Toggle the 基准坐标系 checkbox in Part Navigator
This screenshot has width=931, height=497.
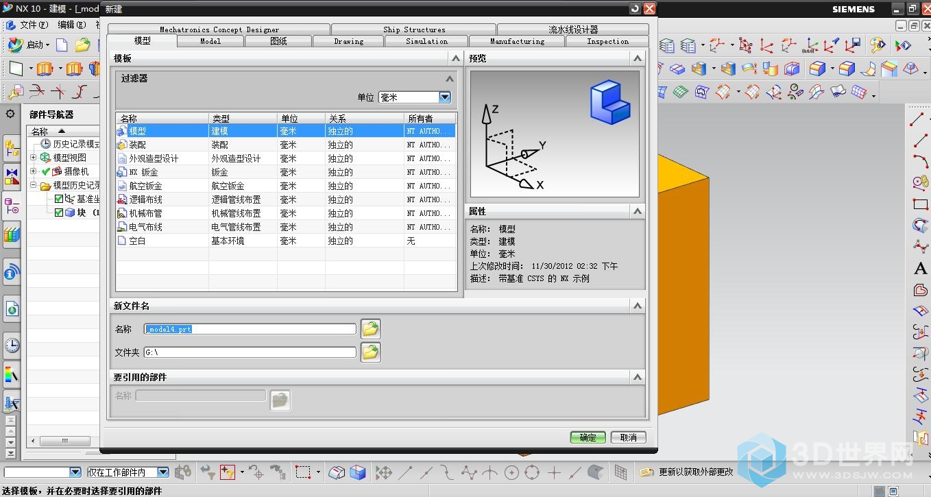(x=59, y=199)
